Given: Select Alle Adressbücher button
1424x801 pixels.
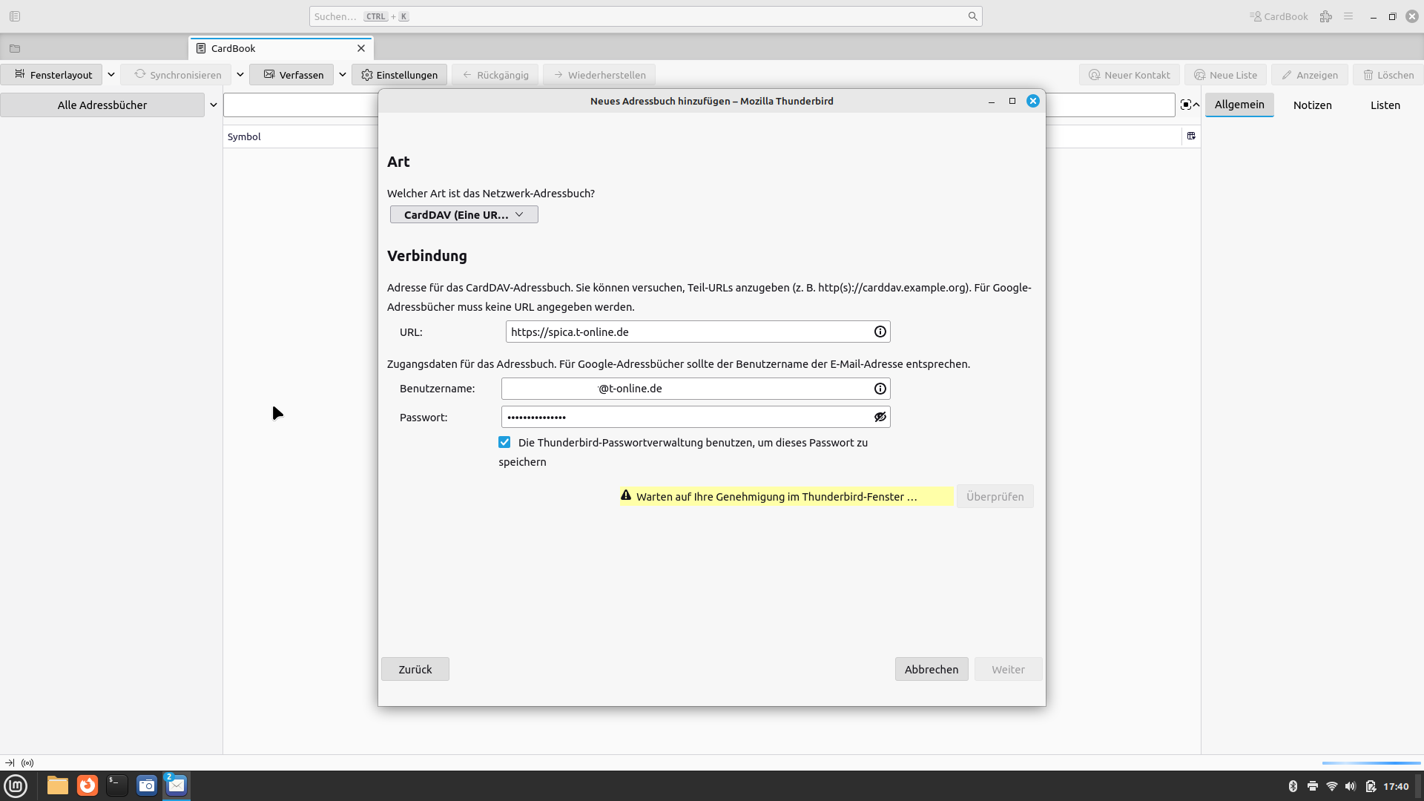Looking at the screenshot, I should 102,105.
